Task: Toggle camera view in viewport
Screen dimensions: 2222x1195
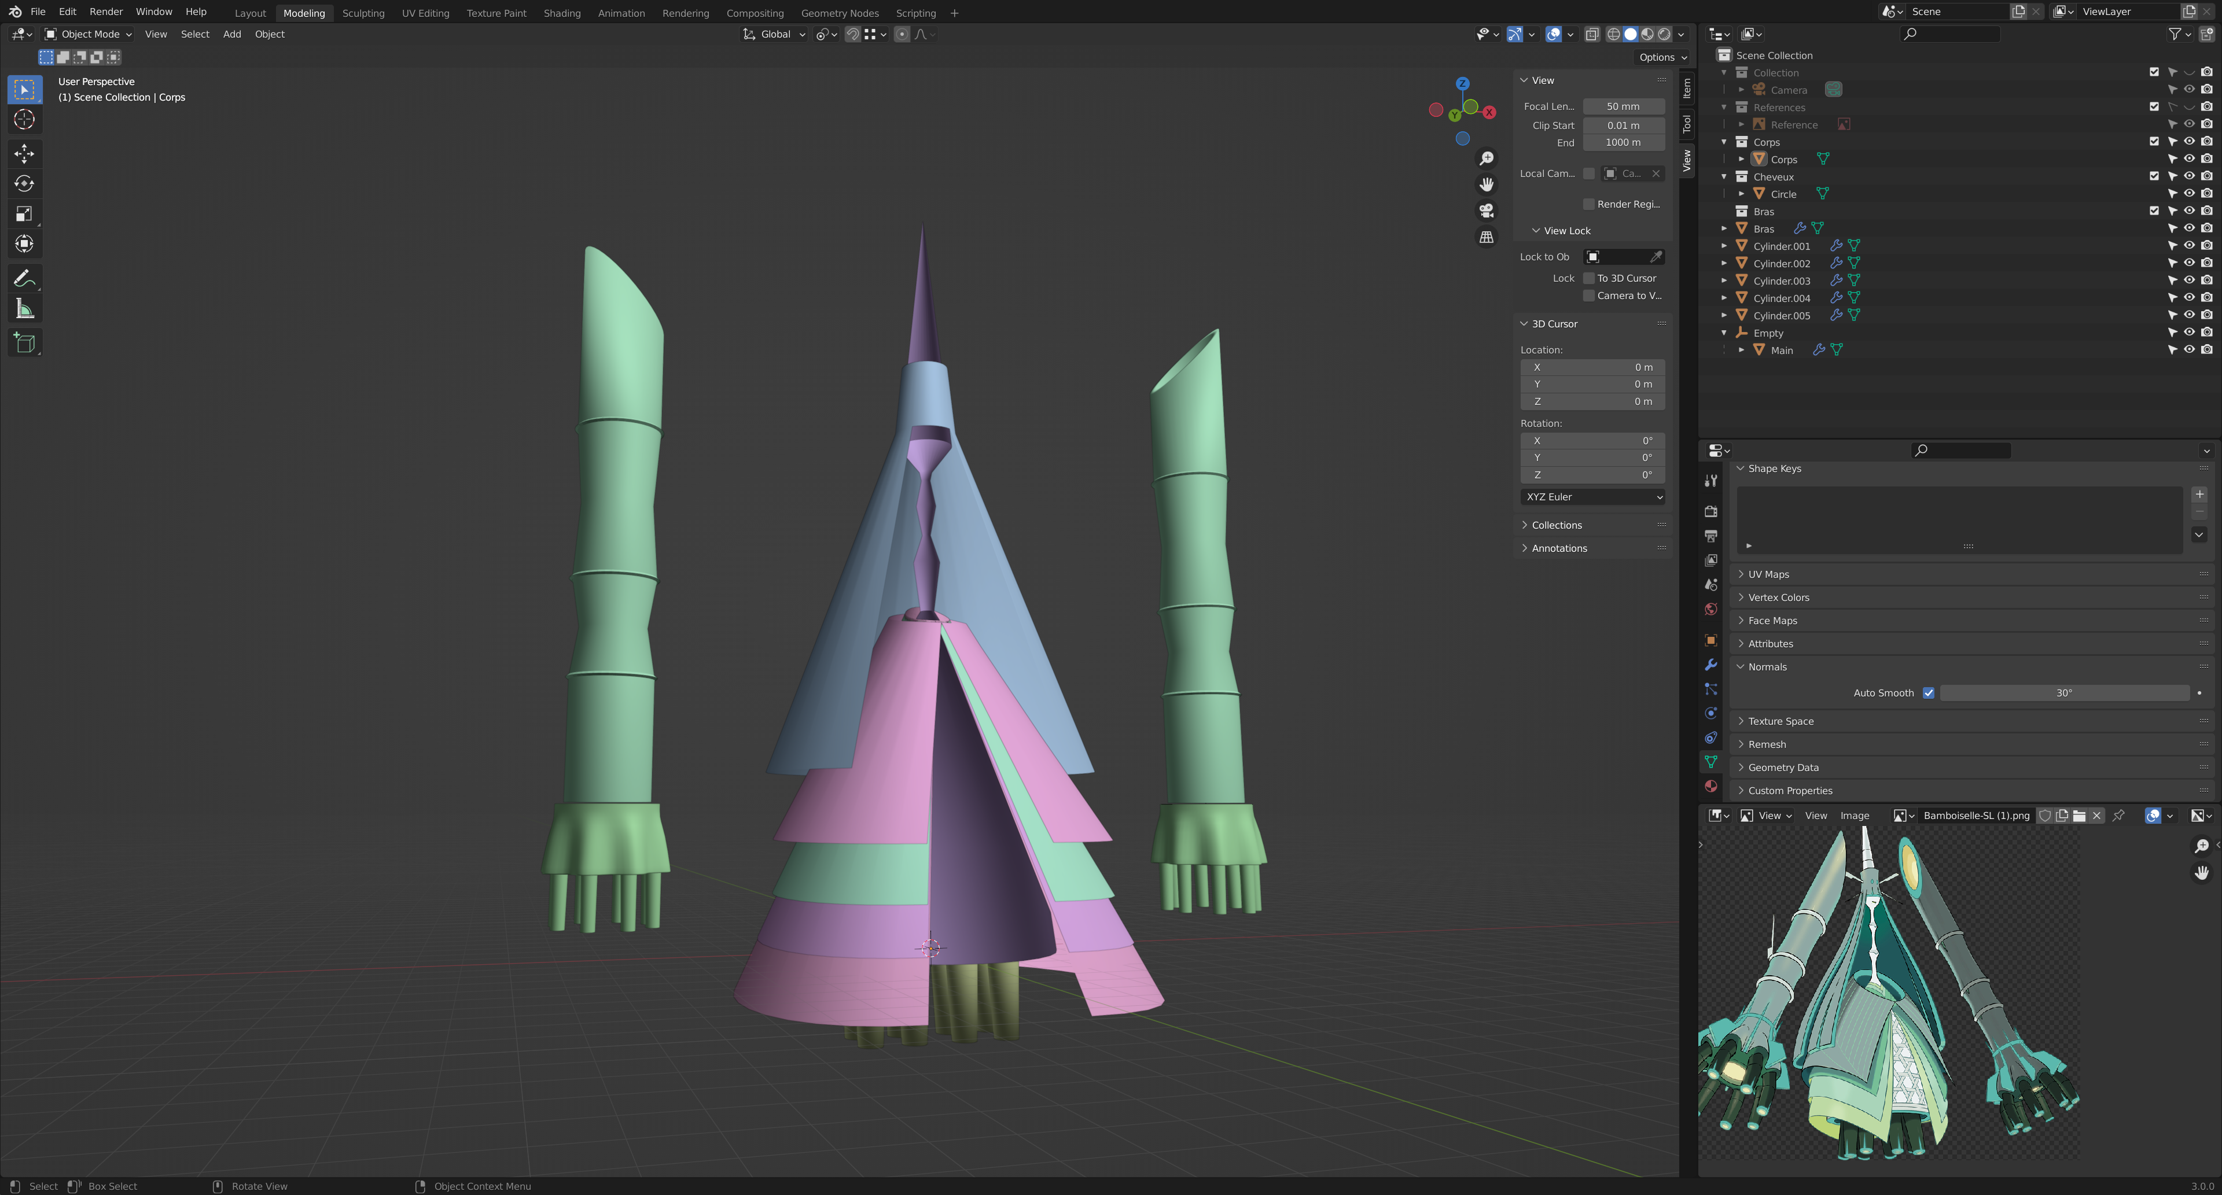Action: click(x=1486, y=211)
